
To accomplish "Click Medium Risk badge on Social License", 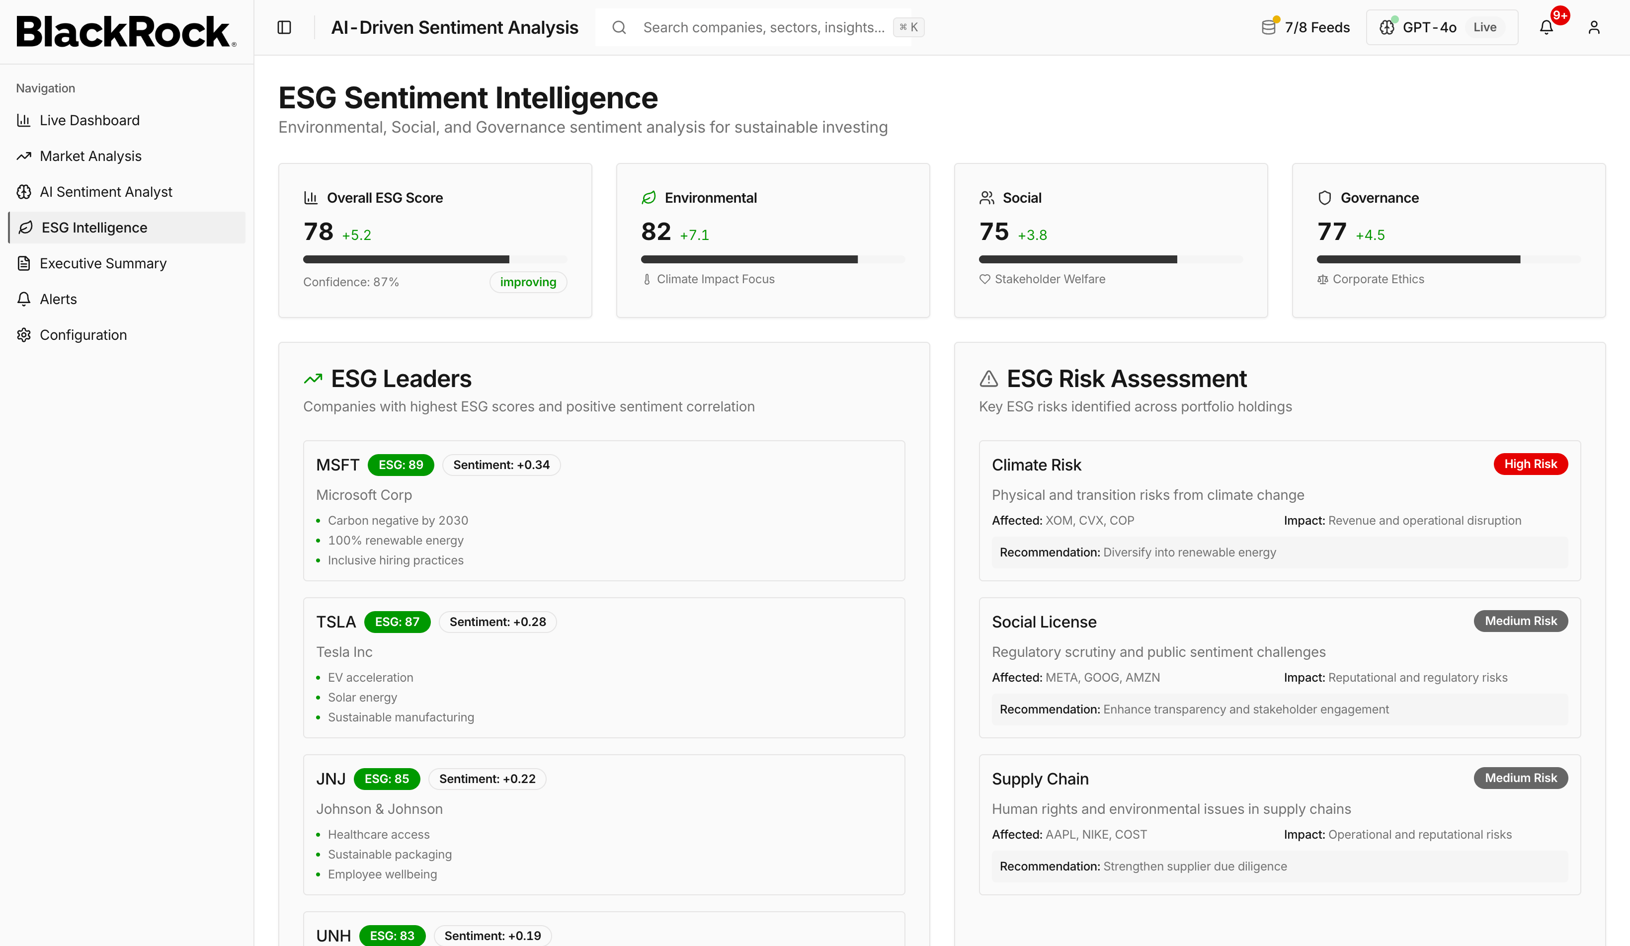I will (x=1521, y=621).
